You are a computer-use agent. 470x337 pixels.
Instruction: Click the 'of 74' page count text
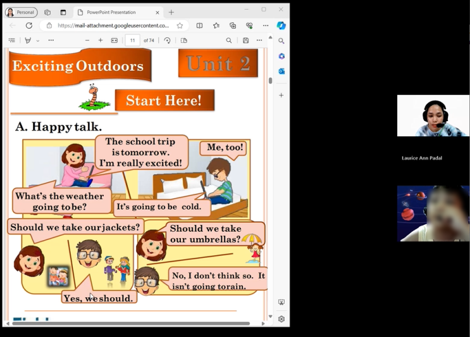point(149,40)
